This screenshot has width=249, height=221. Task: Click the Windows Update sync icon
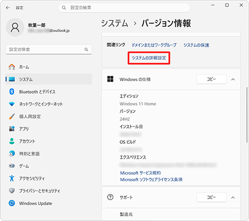(12, 203)
